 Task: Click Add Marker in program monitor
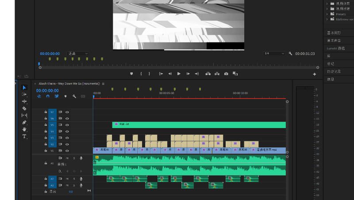[131, 74]
